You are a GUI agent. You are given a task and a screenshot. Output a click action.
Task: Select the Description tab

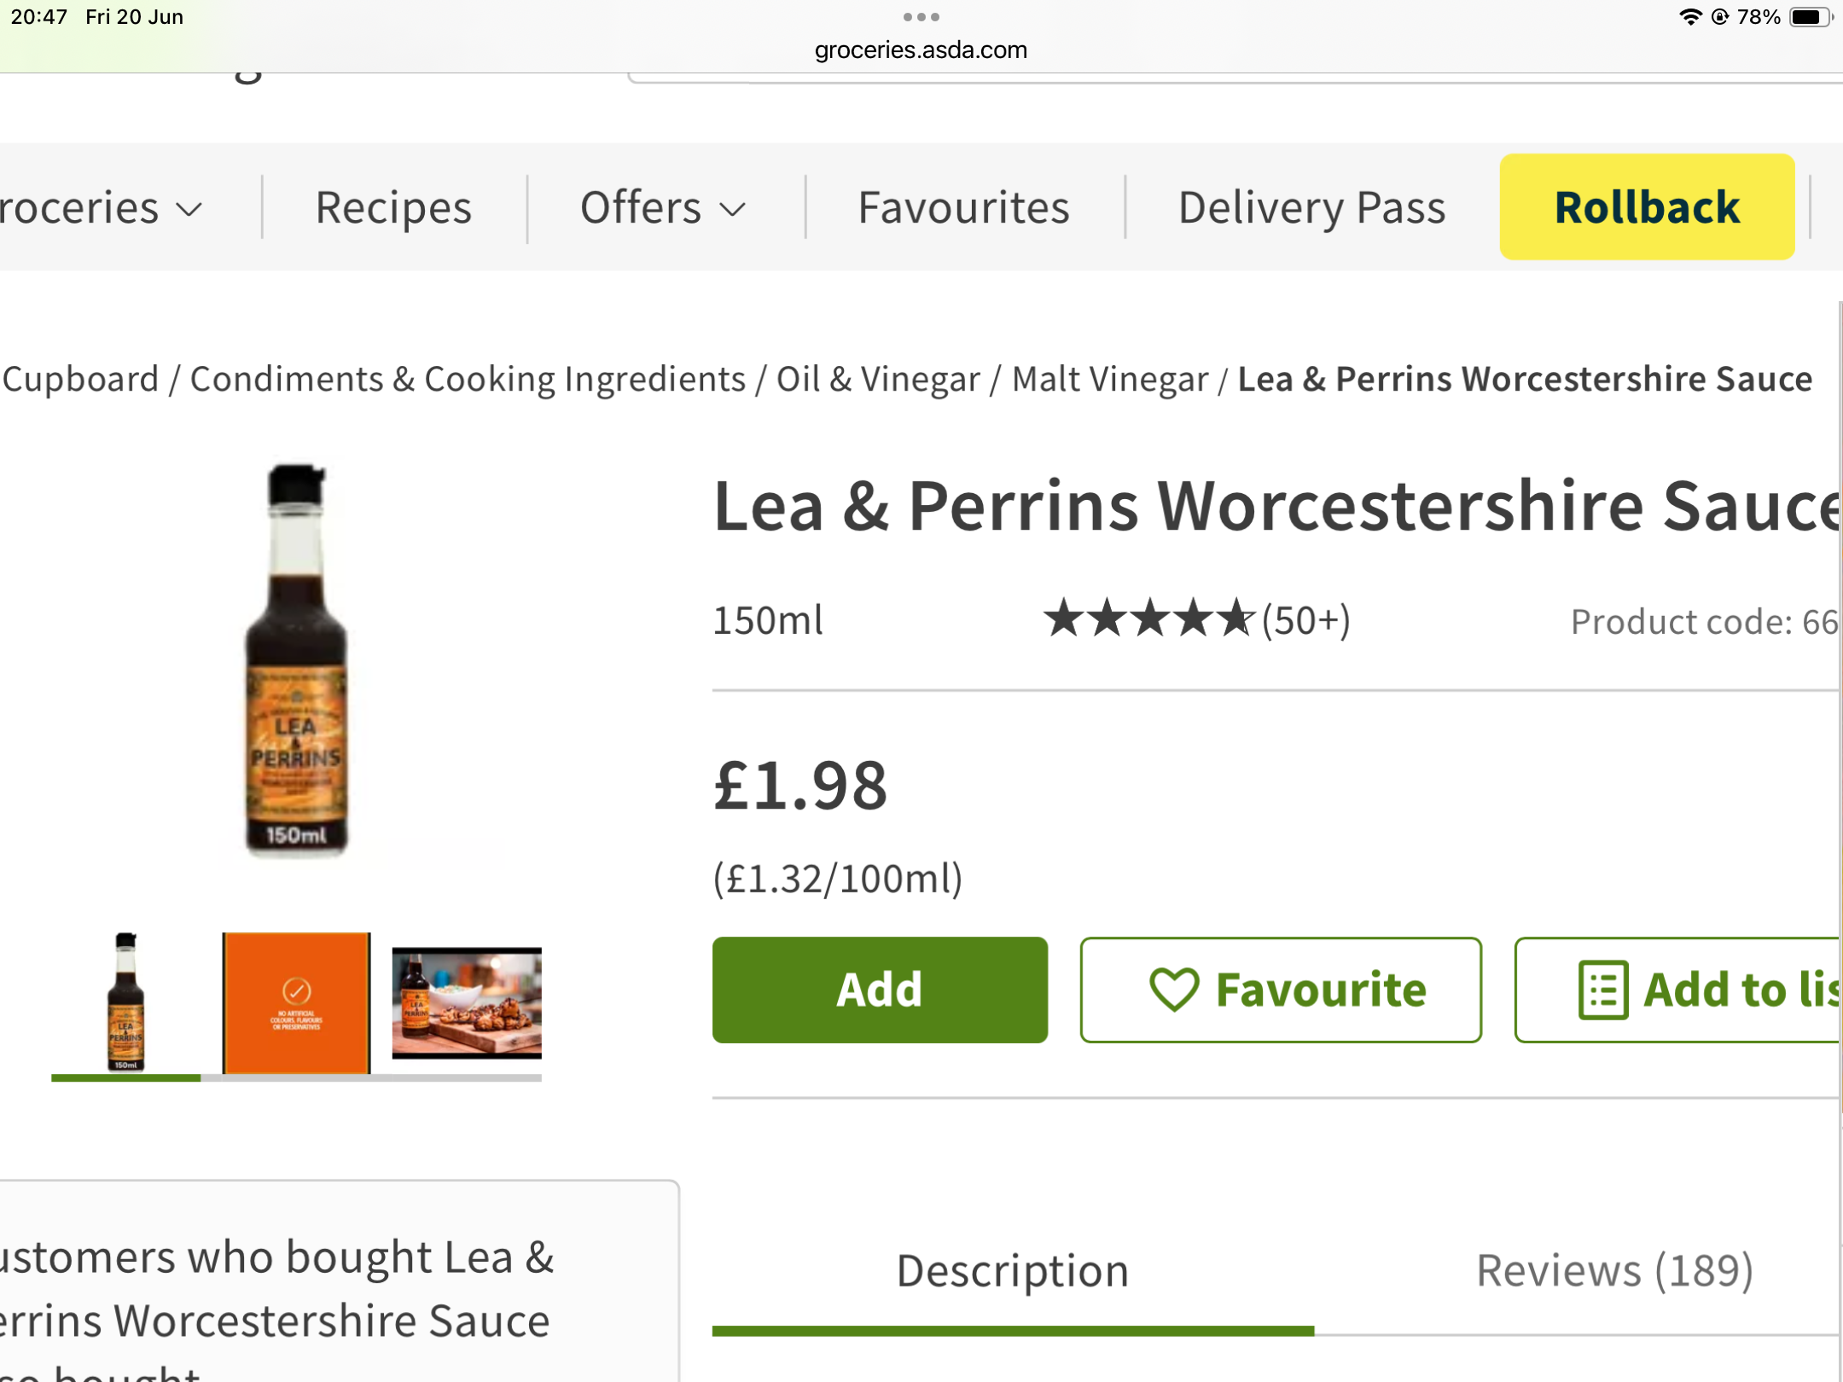(1013, 1270)
